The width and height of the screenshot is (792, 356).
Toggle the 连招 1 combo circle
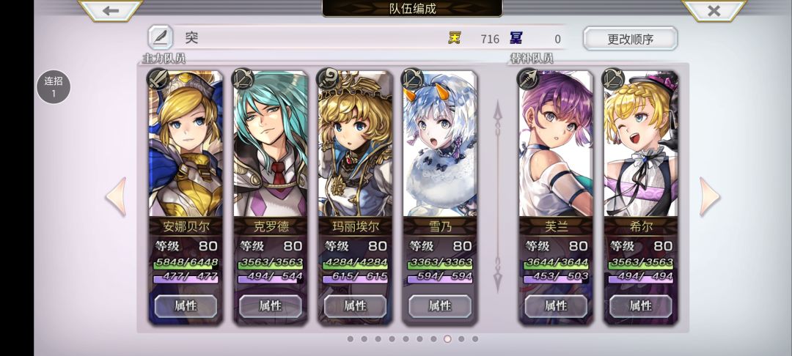54,86
